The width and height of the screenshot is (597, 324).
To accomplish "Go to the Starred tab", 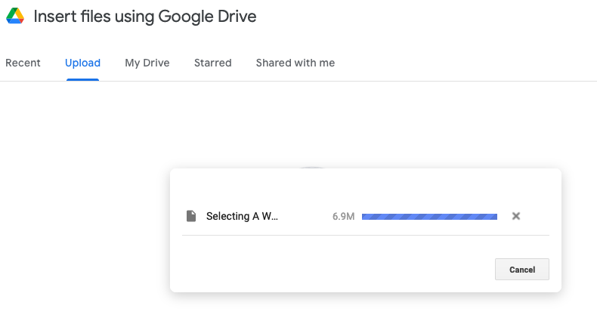I will coord(212,63).
